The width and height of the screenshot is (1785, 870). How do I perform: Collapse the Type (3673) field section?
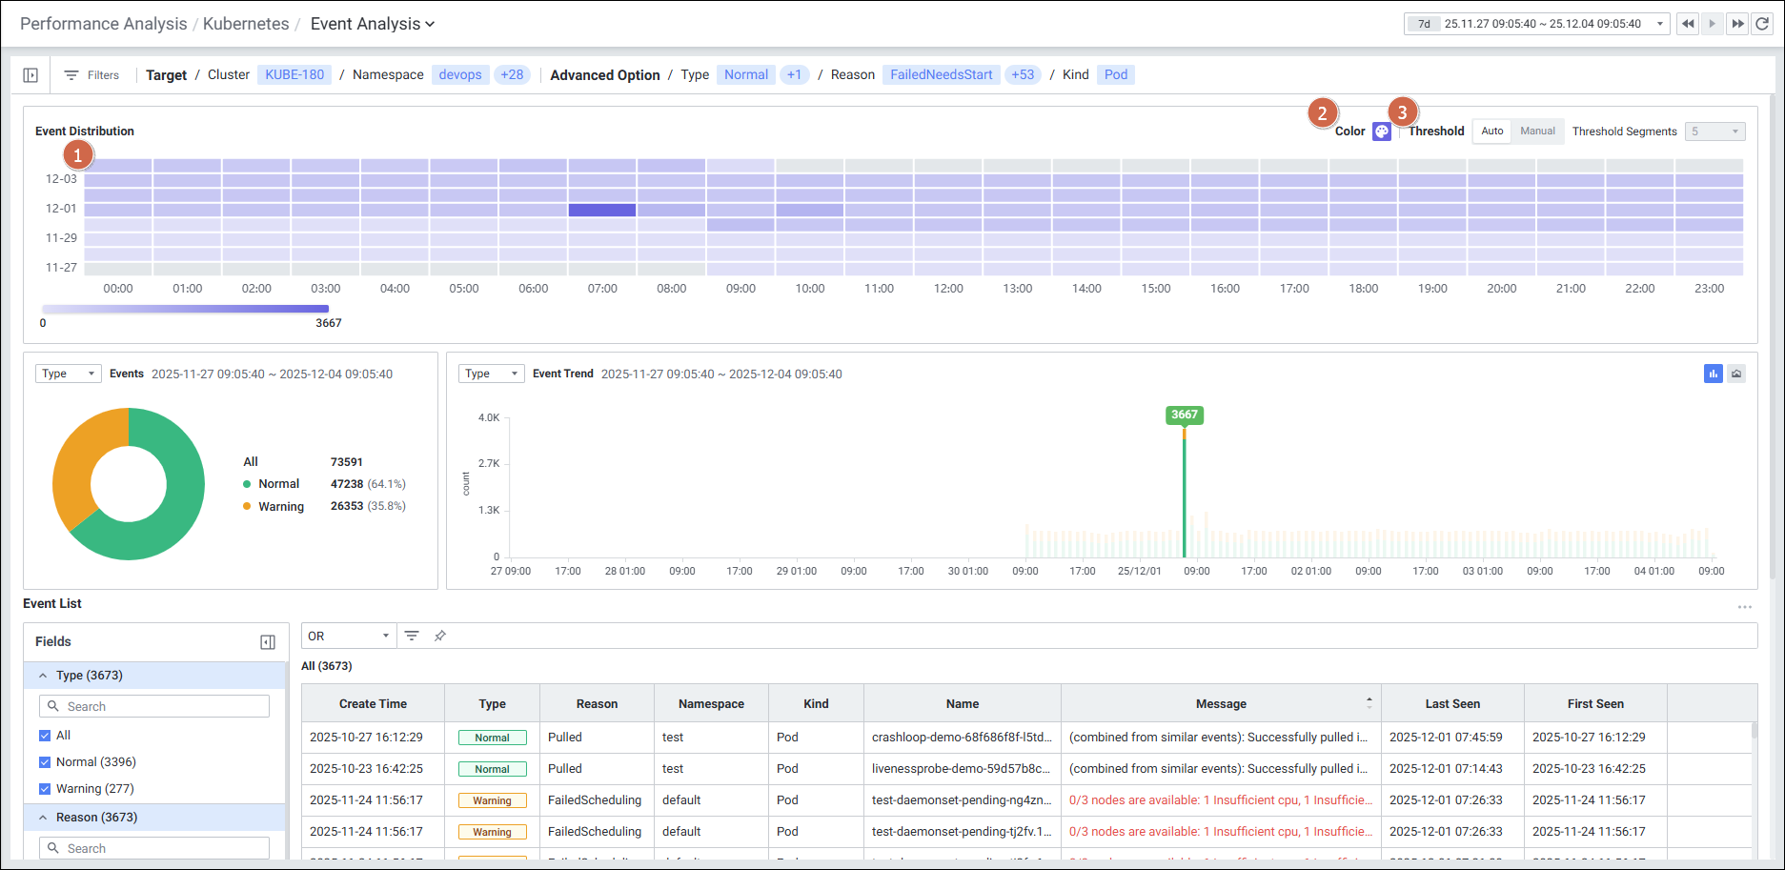point(43,676)
